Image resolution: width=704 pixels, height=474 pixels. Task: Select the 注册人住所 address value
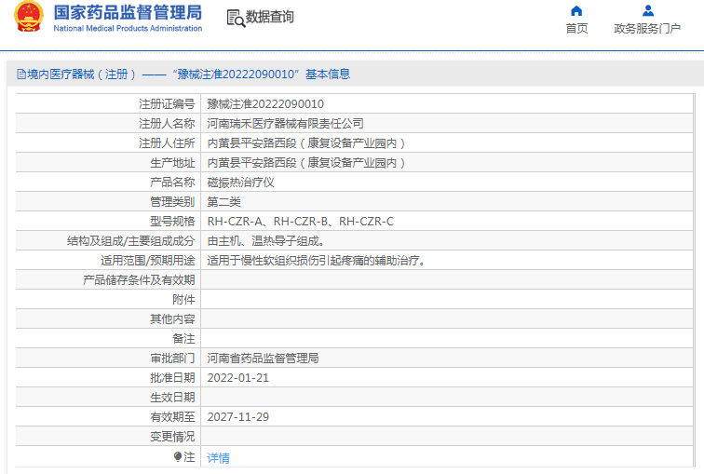pyautogui.click(x=306, y=143)
